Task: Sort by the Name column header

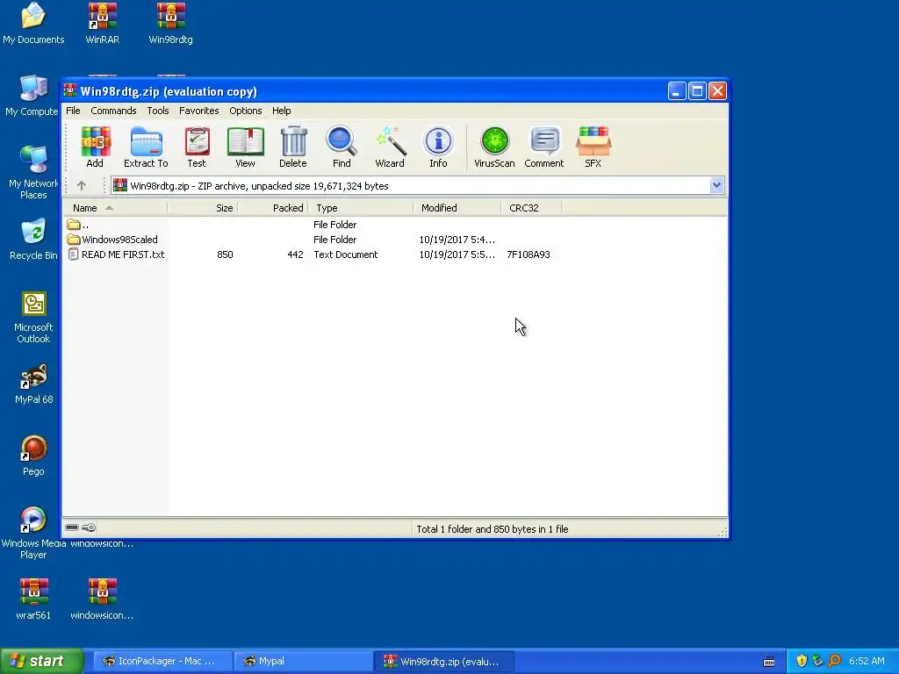Action: pos(115,208)
